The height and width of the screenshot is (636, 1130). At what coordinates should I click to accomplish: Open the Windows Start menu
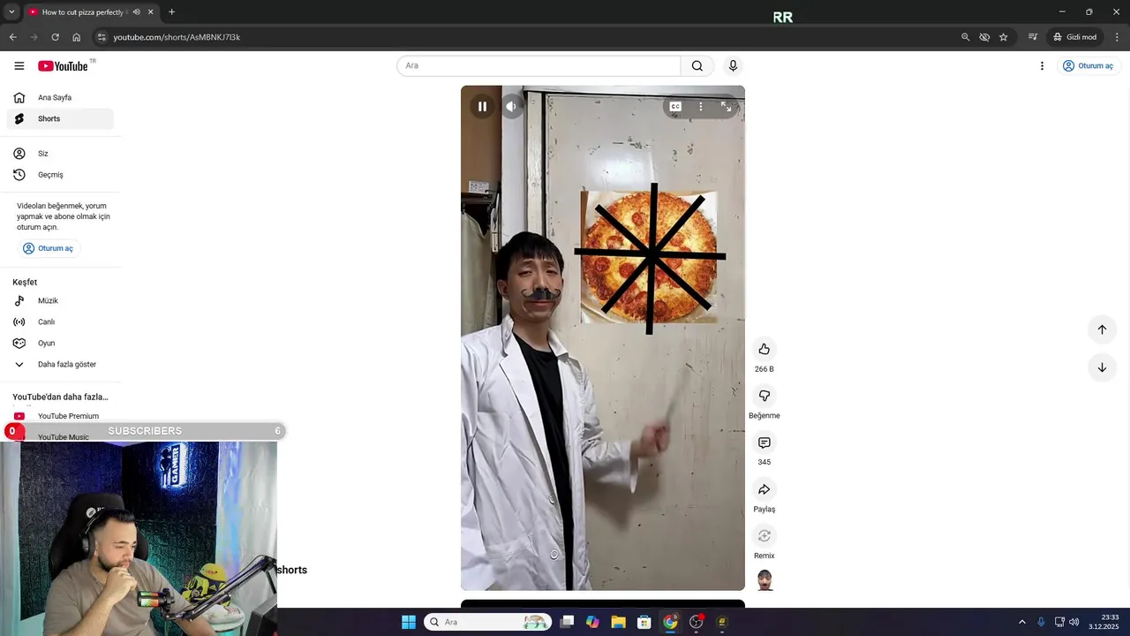[409, 622]
